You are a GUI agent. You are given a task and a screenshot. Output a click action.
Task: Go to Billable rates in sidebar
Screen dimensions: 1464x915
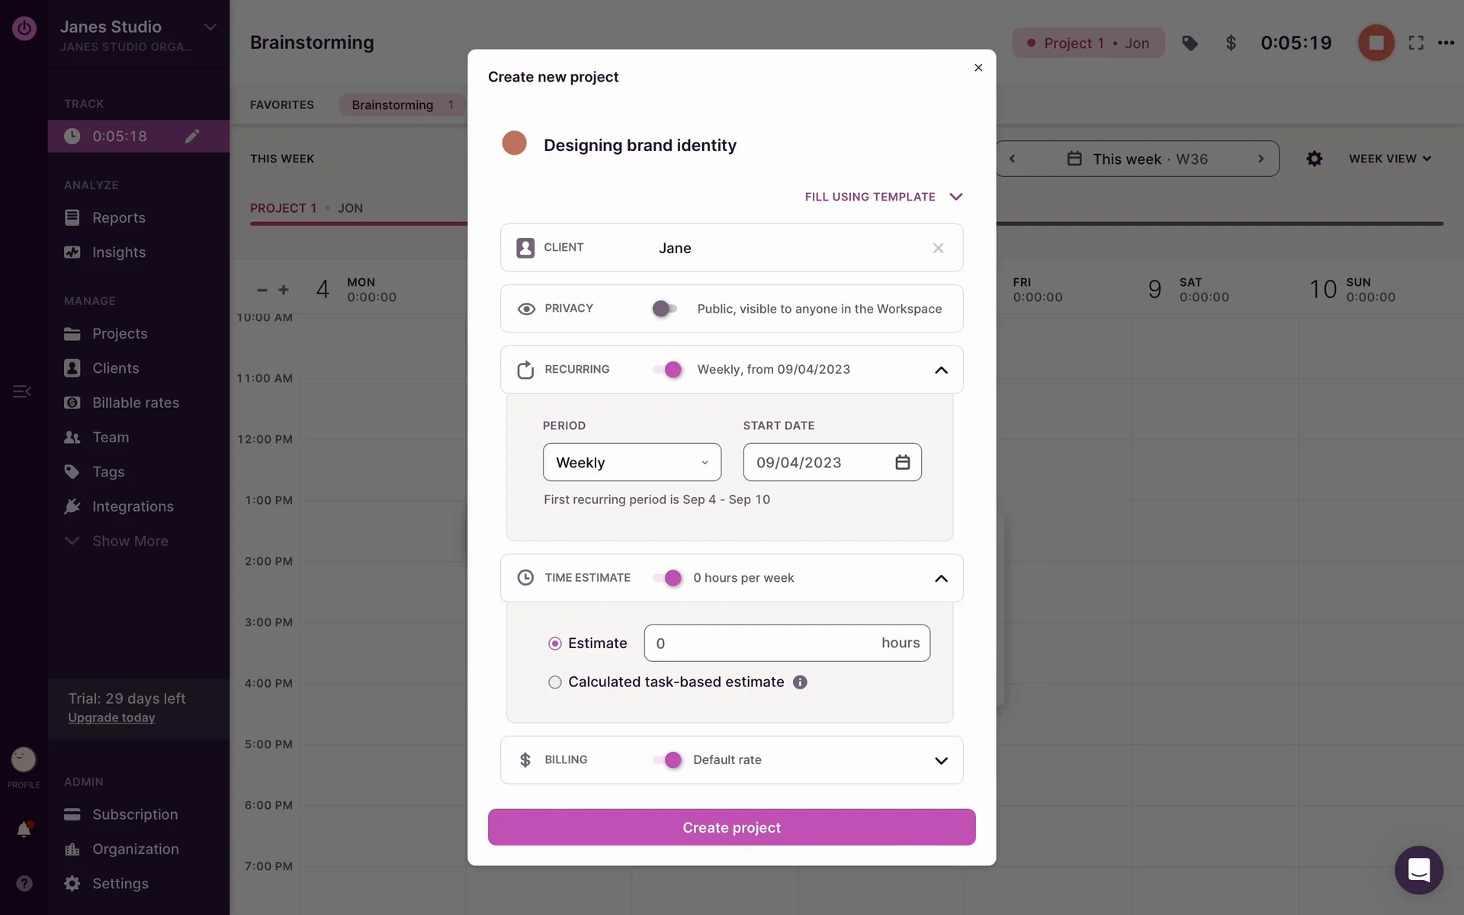tap(135, 403)
